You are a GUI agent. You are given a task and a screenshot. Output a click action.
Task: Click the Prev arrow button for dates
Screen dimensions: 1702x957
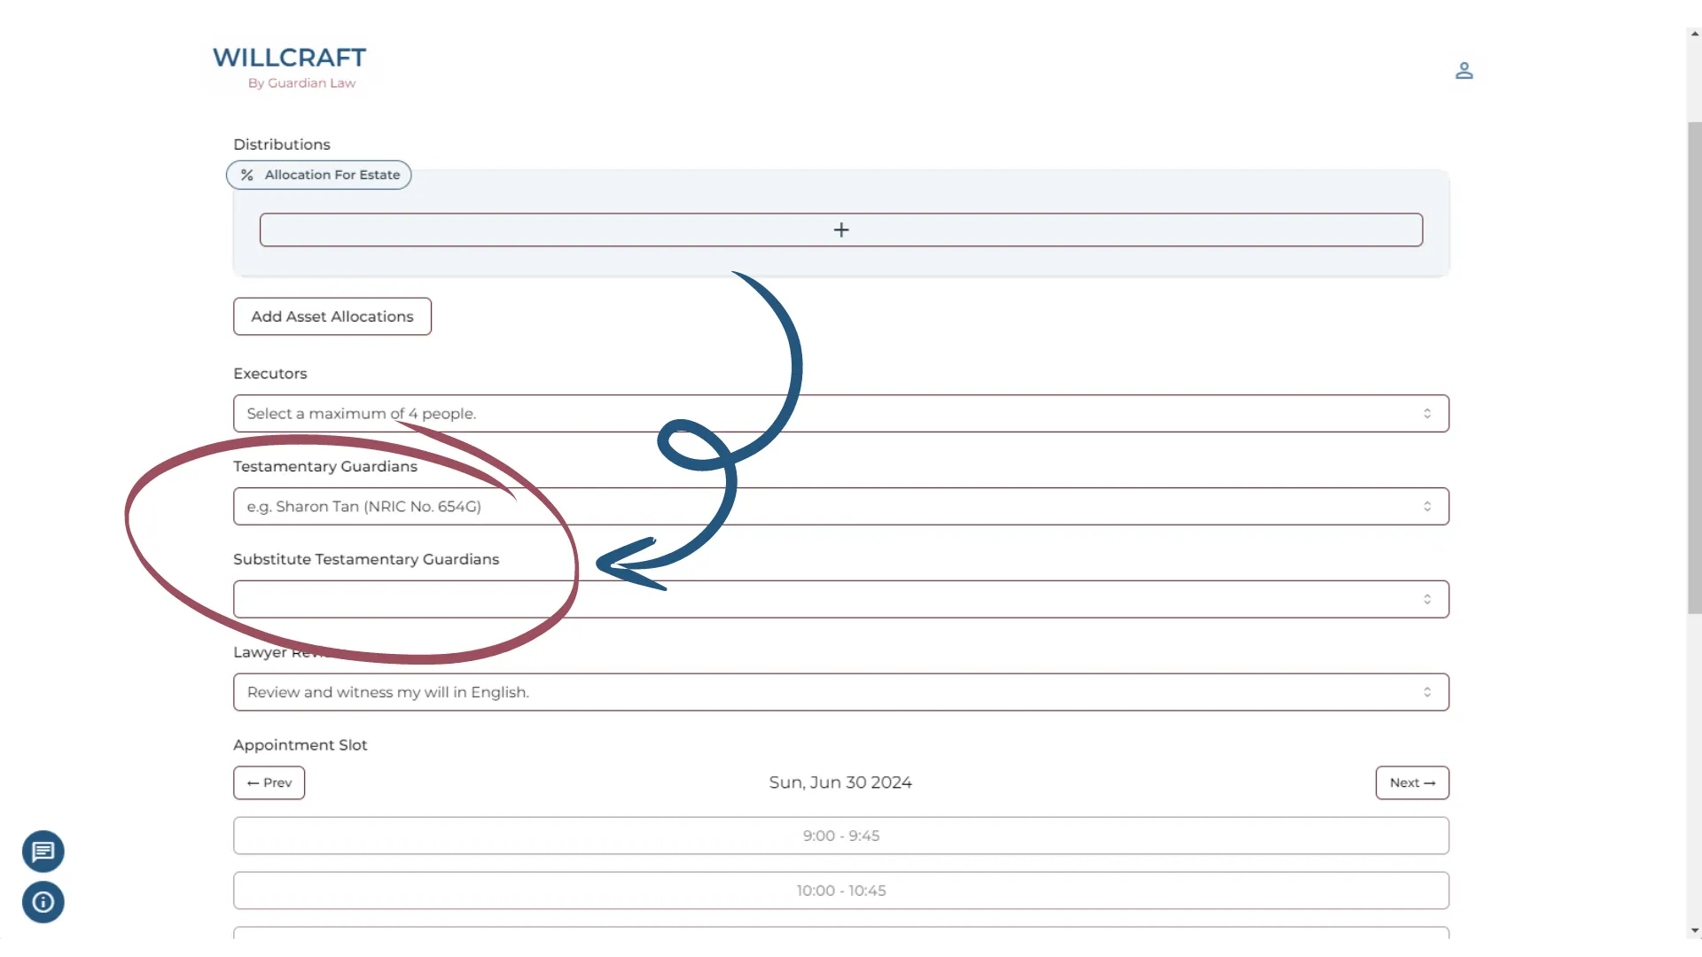[268, 782]
